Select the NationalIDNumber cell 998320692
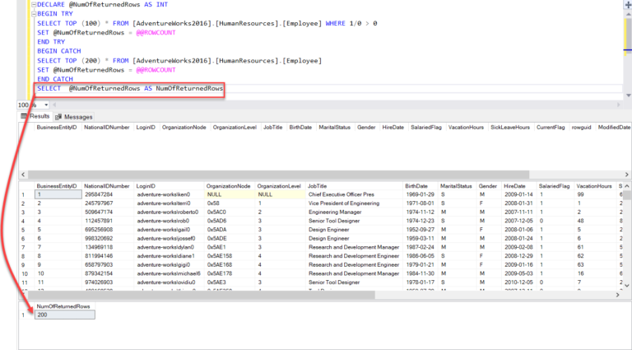Viewport: 632px width, 350px height. coord(108,238)
